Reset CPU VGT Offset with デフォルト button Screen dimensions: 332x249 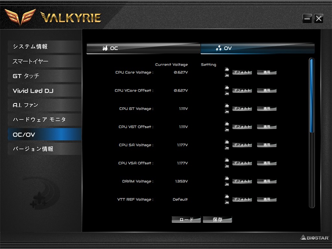242,127
